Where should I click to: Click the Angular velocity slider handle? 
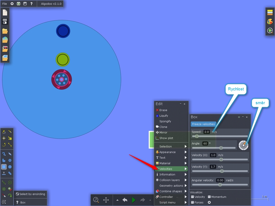pyautogui.click(x=220, y=185)
